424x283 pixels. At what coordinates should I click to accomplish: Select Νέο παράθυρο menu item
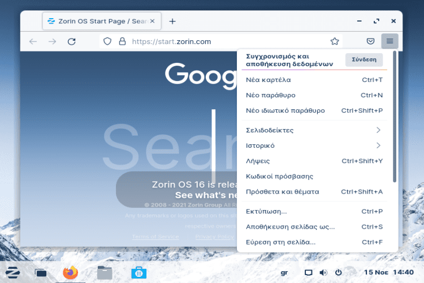(314, 95)
